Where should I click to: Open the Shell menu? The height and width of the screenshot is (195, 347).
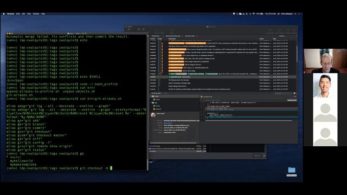[x=18, y=14]
